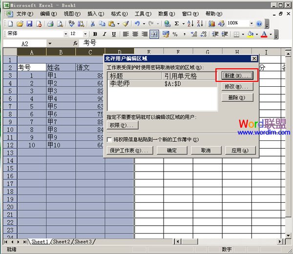The width and height of the screenshot is (293, 254).
Task: Toggle Bold formatting
Action: pyautogui.click(x=95, y=34)
